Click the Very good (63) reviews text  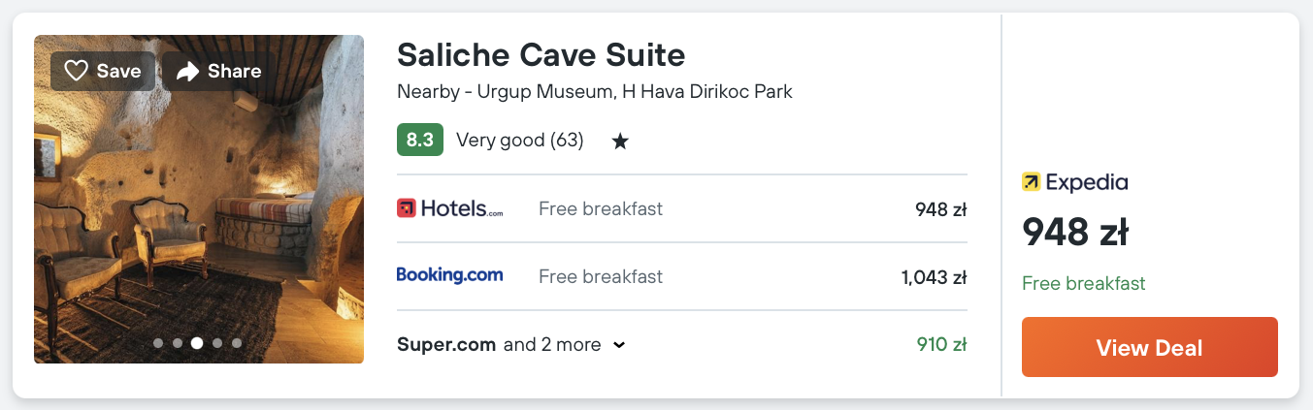coord(519,141)
